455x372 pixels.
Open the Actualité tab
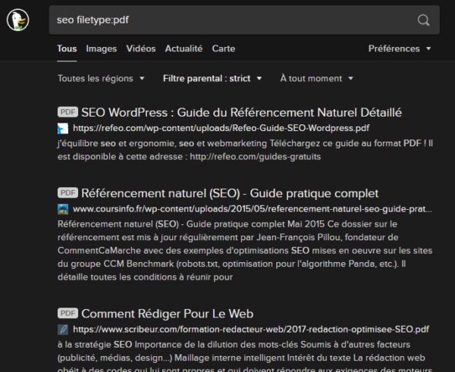pos(184,48)
